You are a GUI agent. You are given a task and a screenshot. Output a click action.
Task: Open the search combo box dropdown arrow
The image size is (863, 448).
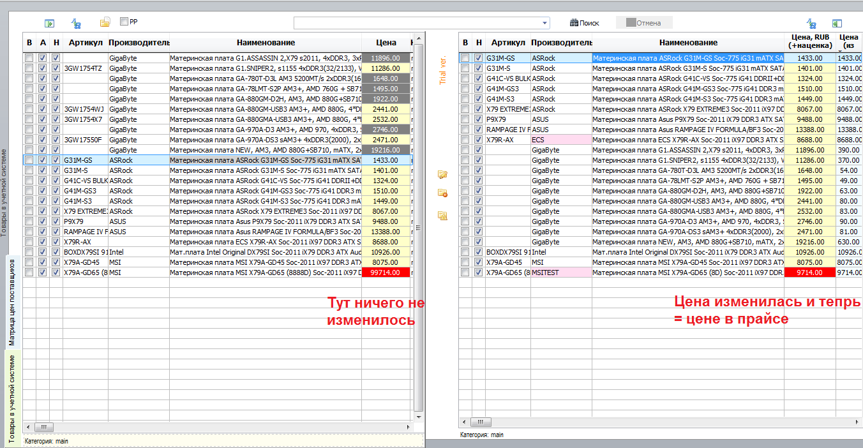[x=544, y=23]
